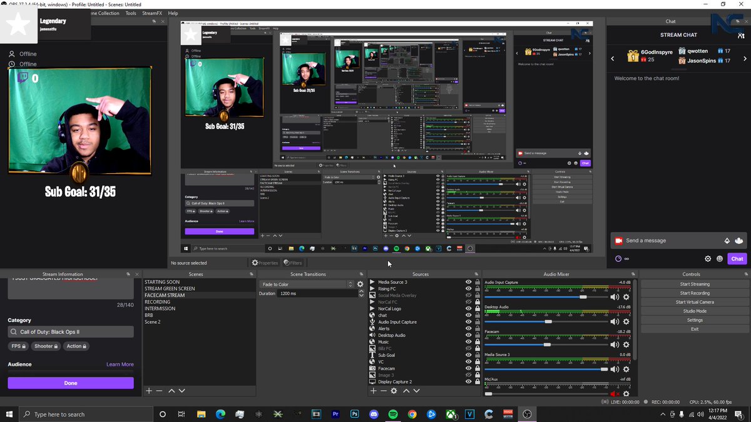
Task: Decrease transition duration with down arrow
Action: point(361,295)
